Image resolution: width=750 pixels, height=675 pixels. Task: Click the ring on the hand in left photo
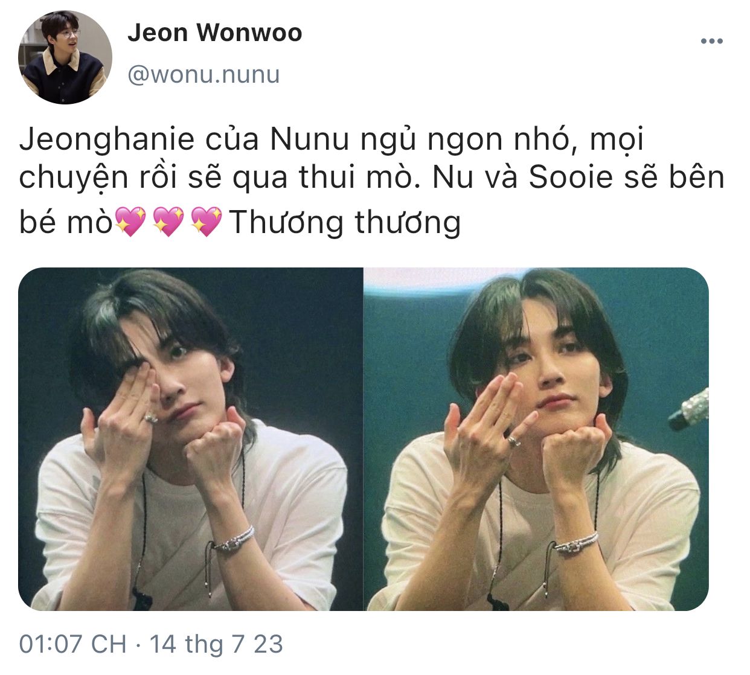[x=150, y=417]
